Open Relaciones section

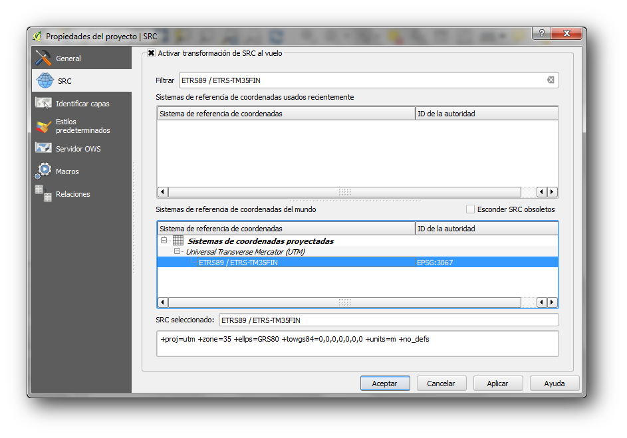[82, 194]
